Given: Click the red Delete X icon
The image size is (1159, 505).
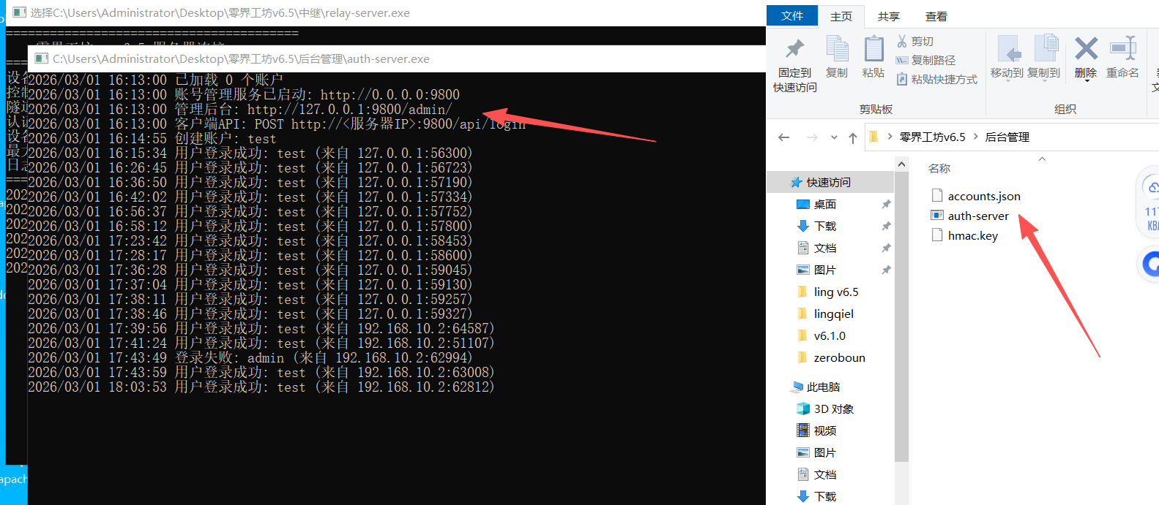Looking at the screenshot, I should click(1086, 50).
